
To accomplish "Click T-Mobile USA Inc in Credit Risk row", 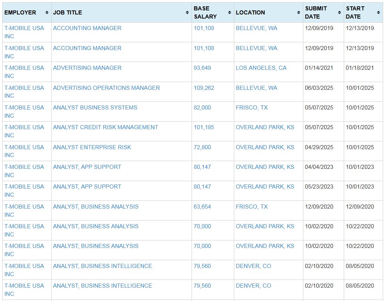I will point(24,131).
